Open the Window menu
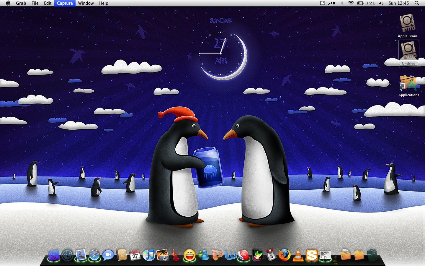 [86, 3]
